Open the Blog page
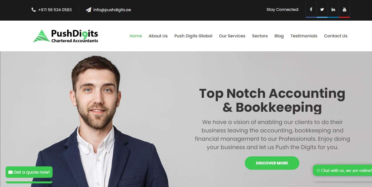 [279, 36]
